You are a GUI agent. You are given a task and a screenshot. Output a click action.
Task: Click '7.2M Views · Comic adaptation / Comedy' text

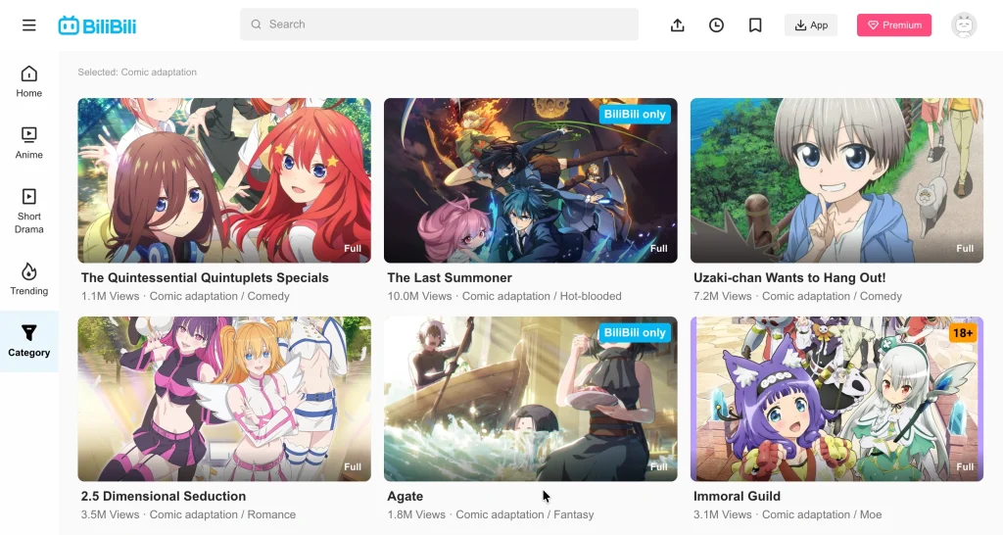coord(797,296)
